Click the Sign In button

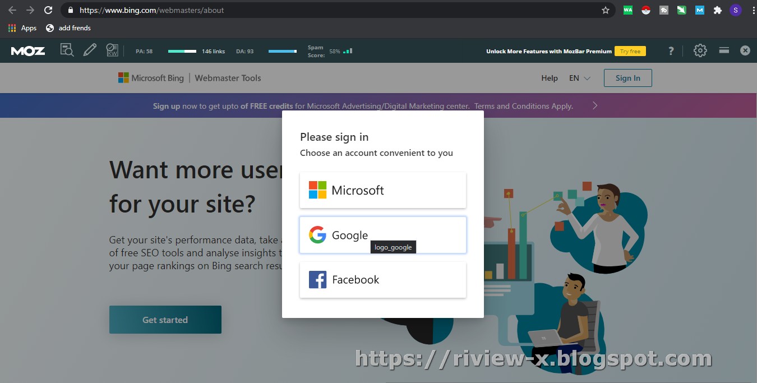click(x=627, y=78)
